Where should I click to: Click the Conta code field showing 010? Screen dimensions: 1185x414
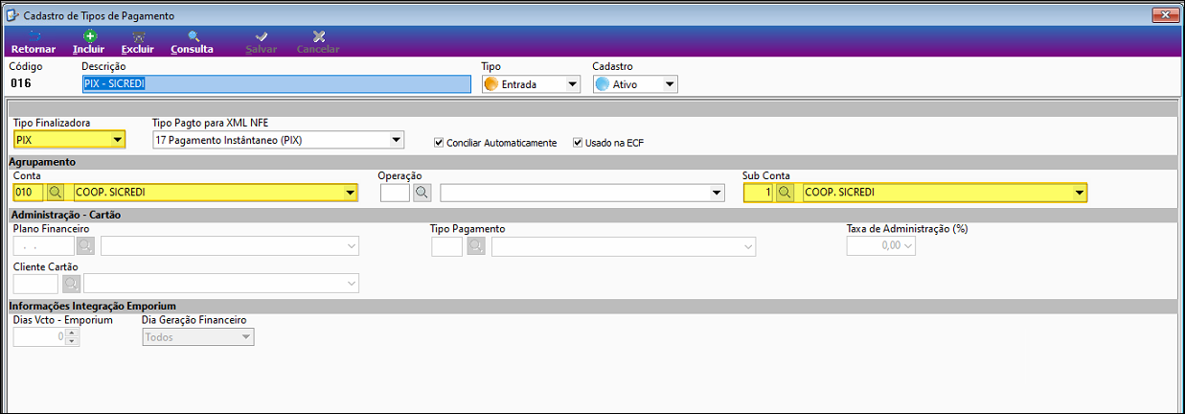[x=29, y=193]
